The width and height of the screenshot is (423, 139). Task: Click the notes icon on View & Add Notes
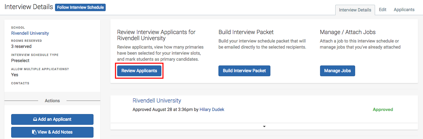click(x=34, y=132)
